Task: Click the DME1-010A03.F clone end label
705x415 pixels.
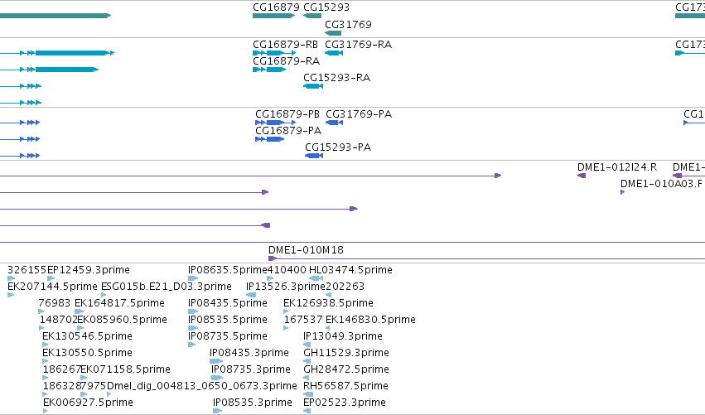Action: pos(661,183)
